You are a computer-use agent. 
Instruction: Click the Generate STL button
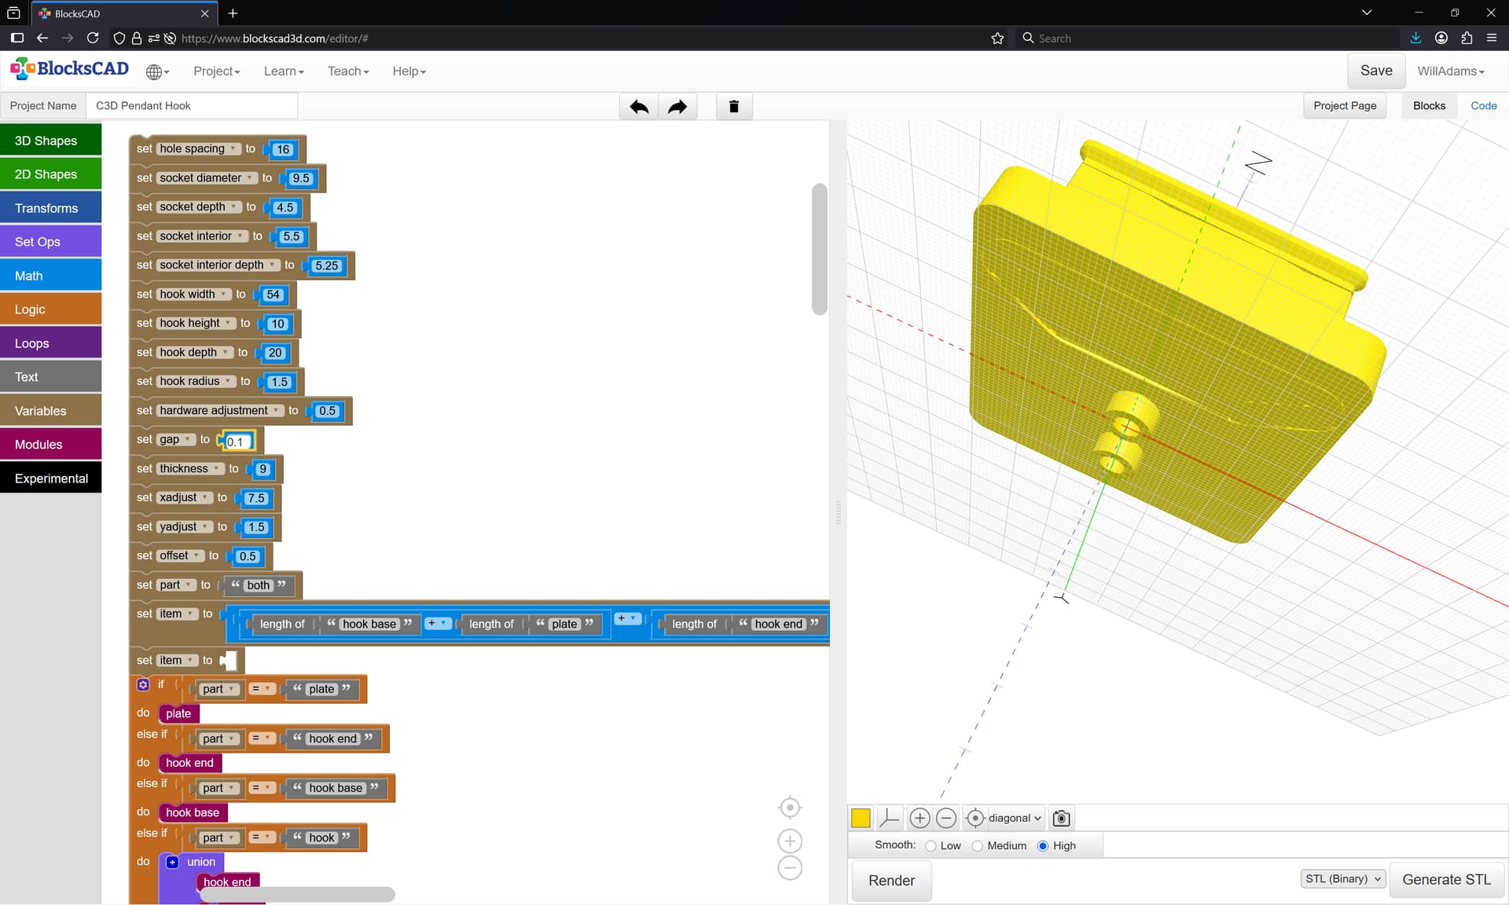point(1446,880)
